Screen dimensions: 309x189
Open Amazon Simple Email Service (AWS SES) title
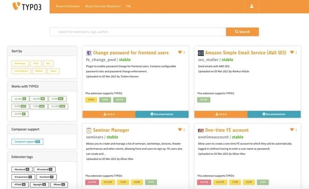(246, 53)
